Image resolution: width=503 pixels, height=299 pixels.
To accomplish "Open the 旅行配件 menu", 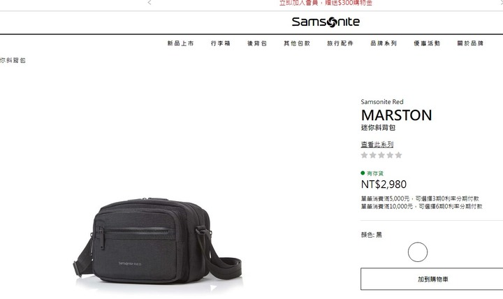I will pos(340,43).
